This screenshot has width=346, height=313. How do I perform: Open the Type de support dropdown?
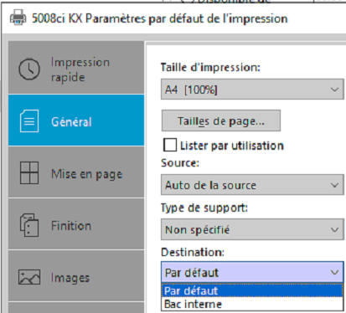pyautogui.click(x=252, y=229)
